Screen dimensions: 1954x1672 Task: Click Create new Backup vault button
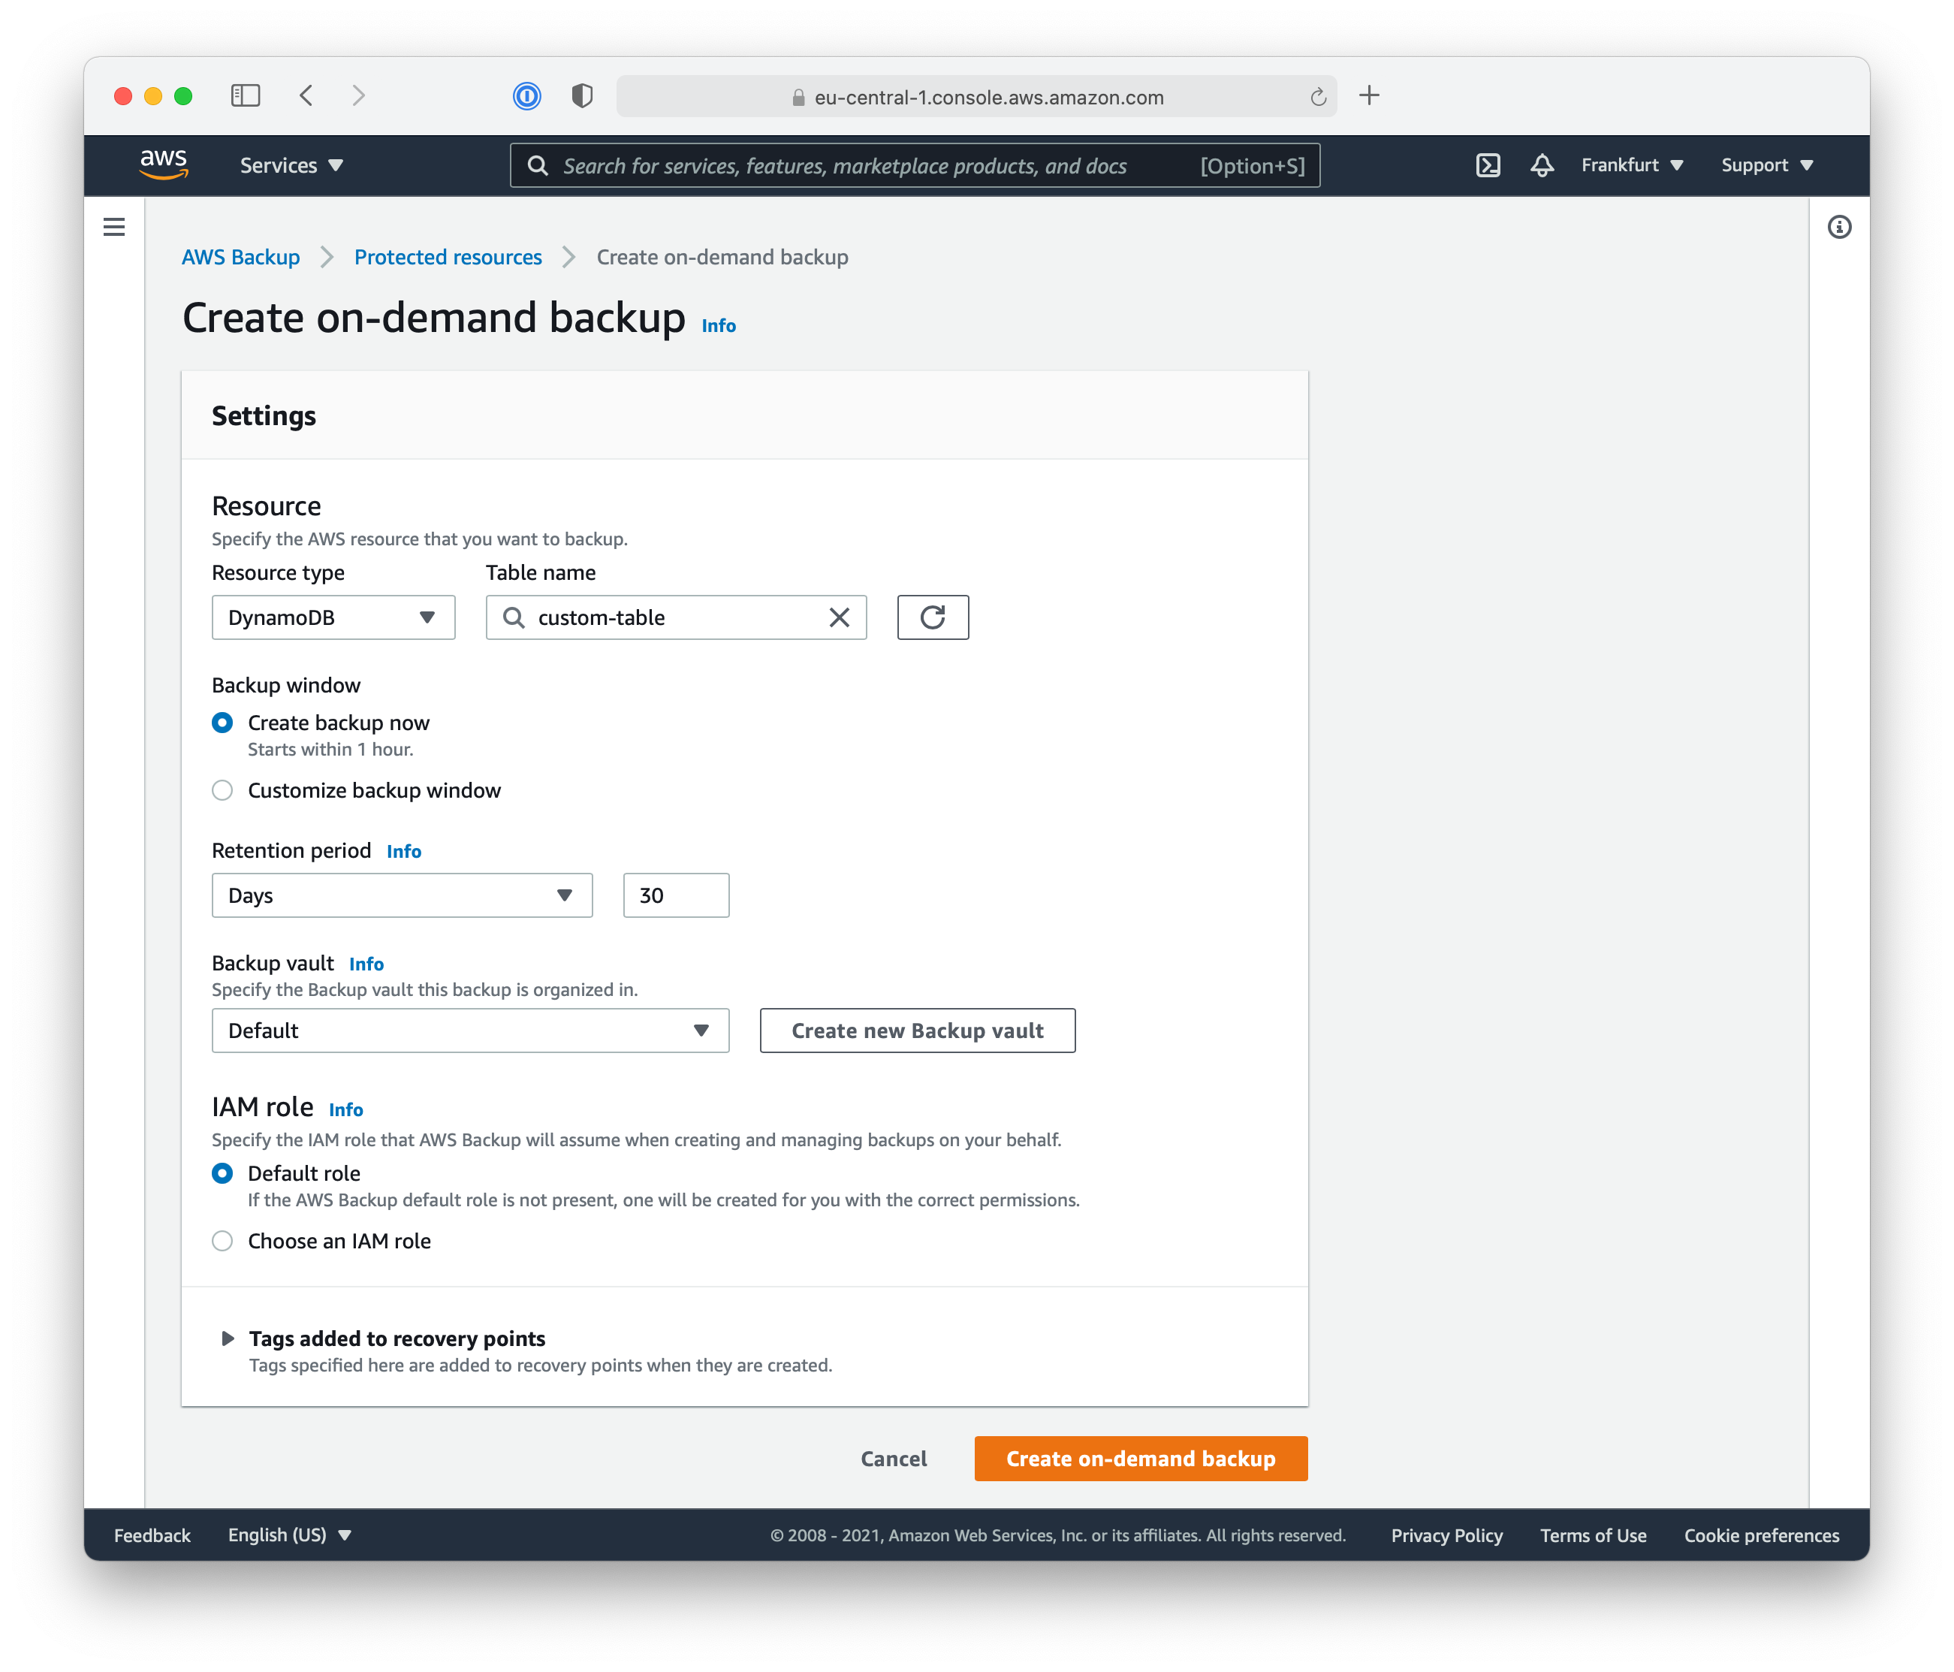(918, 1031)
